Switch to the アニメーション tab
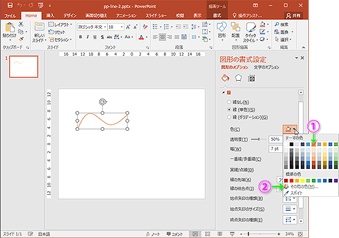The image size is (339, 238). pos(126,15)
